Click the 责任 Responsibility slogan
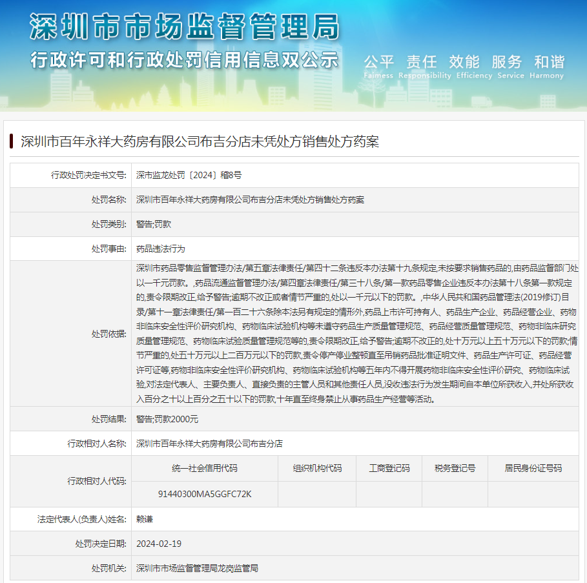This screenshot has height=583, width=587. (x=424, y=66)
